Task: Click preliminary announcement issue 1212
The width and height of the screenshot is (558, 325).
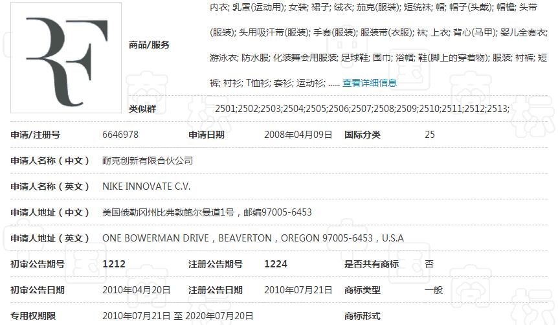Action: coord(114,264)
